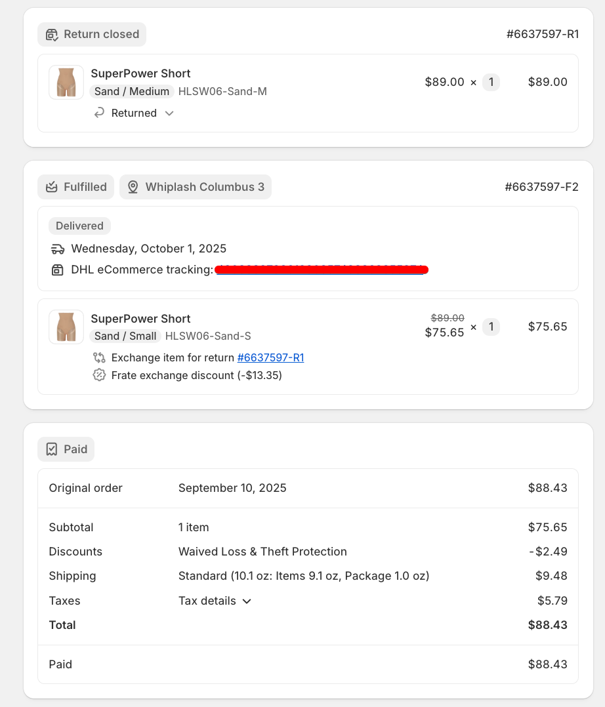Viewport: 605px width, 707px height.
Task: Open return link #6637597-R1
Action: [270, 357]
